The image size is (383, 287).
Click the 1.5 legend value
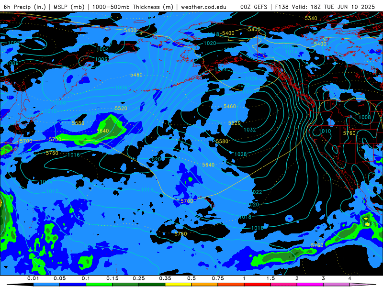(270, 278)
